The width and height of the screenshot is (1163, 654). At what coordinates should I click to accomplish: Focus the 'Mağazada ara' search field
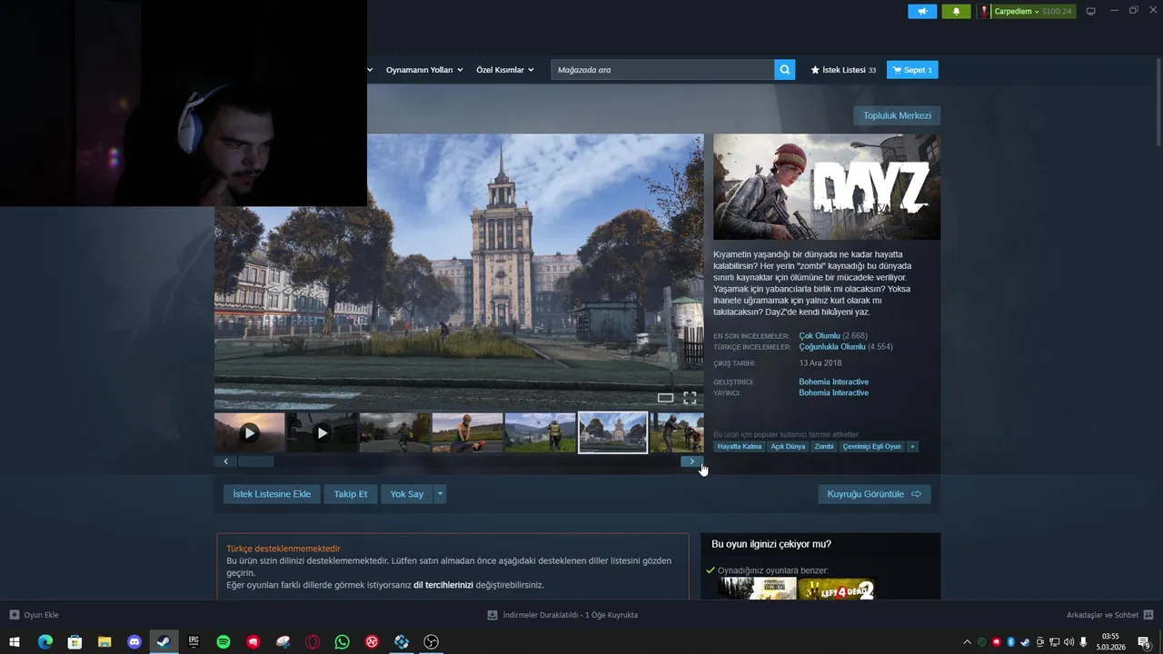pyautogui.click(x=662, y=70)
